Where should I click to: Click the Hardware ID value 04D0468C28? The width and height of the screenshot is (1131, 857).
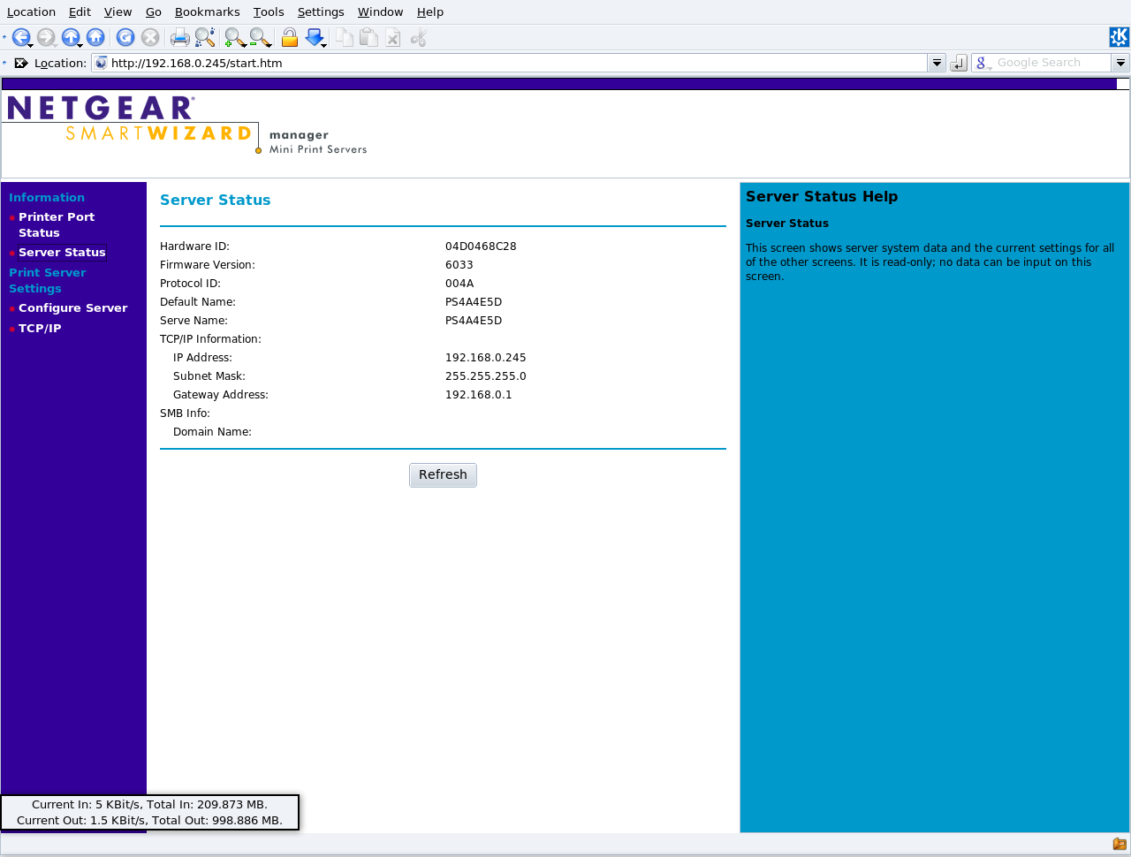[x=481, y=246]
